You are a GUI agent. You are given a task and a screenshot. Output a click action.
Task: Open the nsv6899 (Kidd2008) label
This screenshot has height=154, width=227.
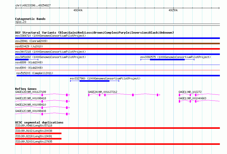tap(29, 62)
